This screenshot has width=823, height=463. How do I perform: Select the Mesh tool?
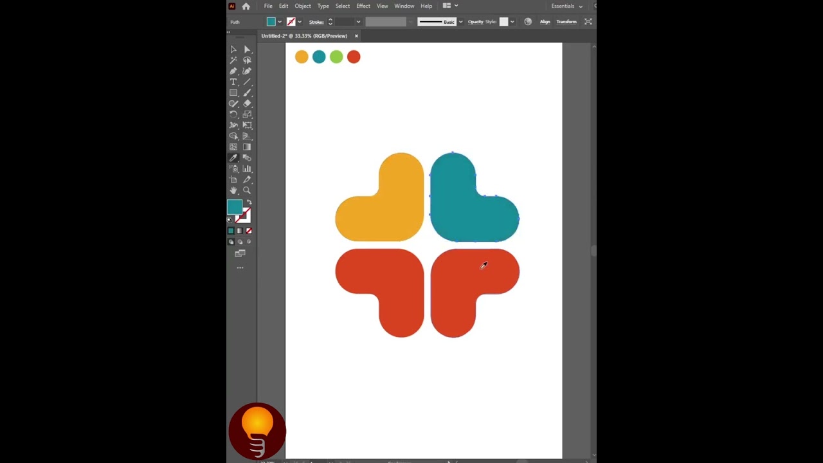(x=233, y=147)
